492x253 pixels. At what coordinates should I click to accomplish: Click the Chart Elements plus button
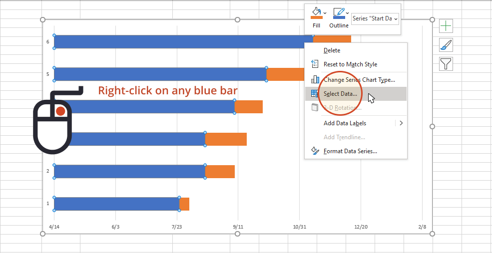(x=446, y=25)
